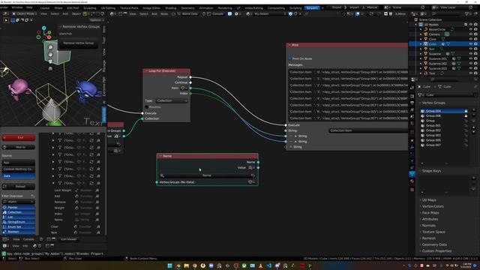
Task: Click the red Exit button
Action: tap(19, 138)
